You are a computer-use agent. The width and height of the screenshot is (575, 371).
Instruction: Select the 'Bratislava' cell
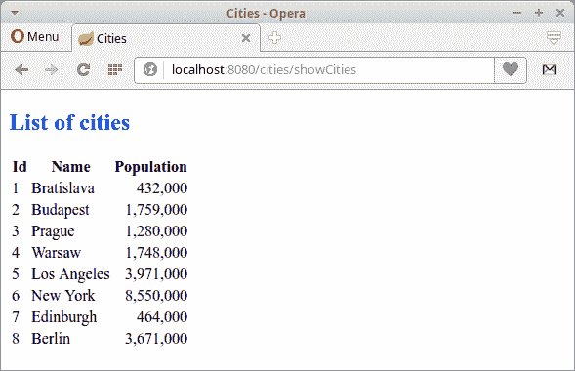(x=62, y=188)
